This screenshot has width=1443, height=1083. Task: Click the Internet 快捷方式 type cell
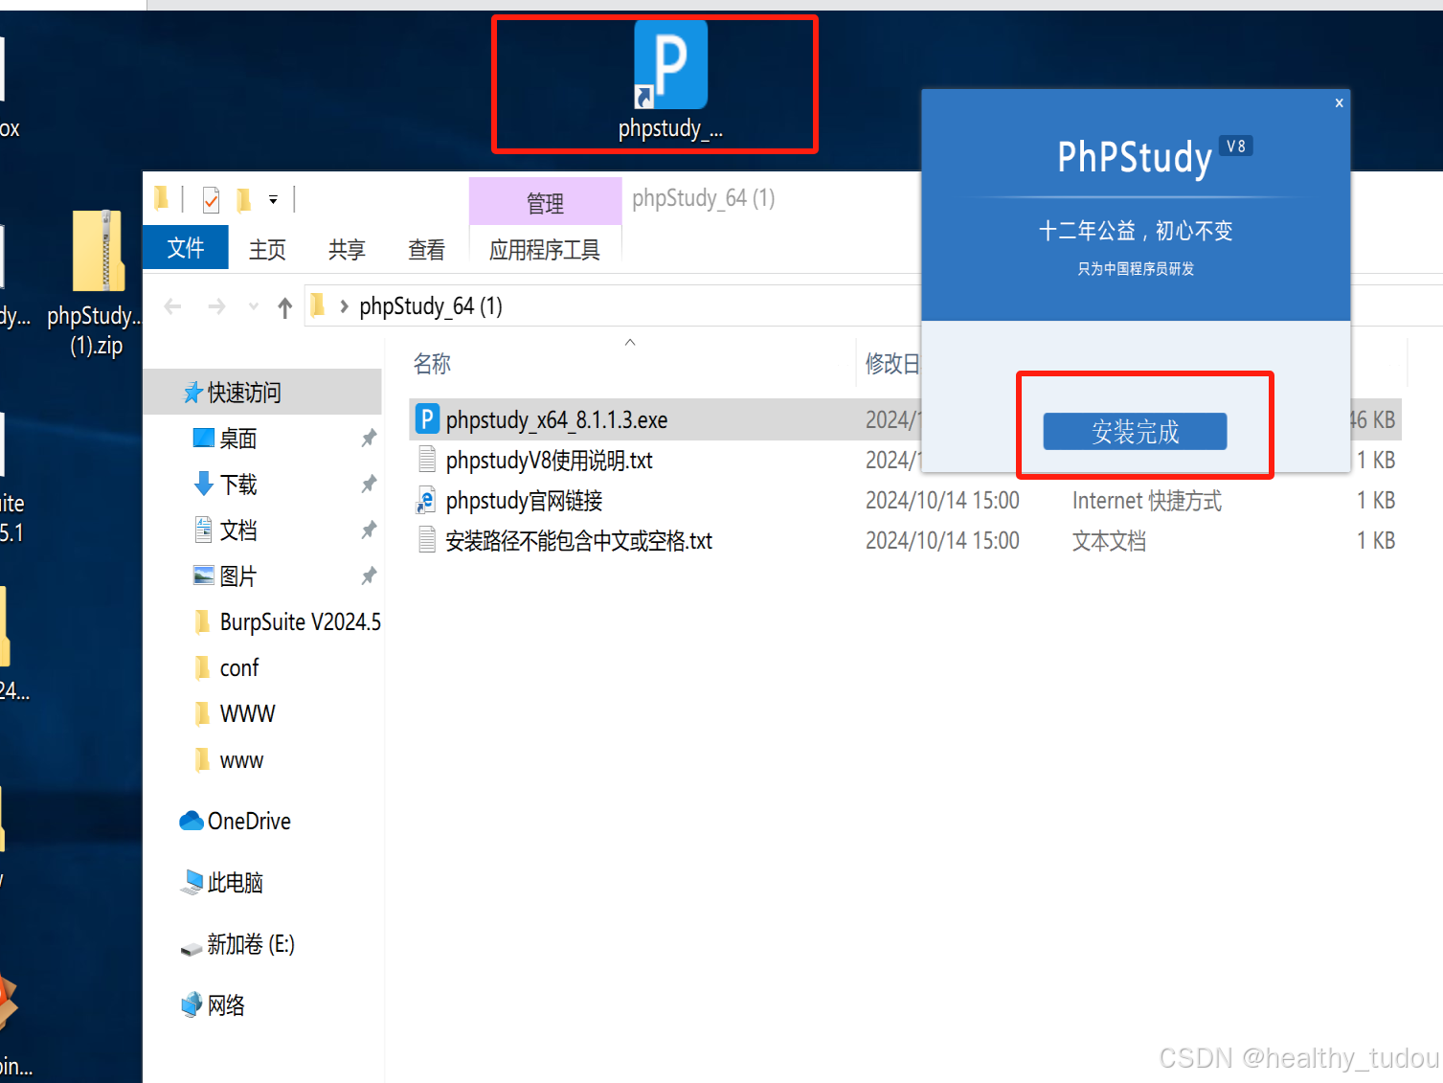tap(1146, 500)
